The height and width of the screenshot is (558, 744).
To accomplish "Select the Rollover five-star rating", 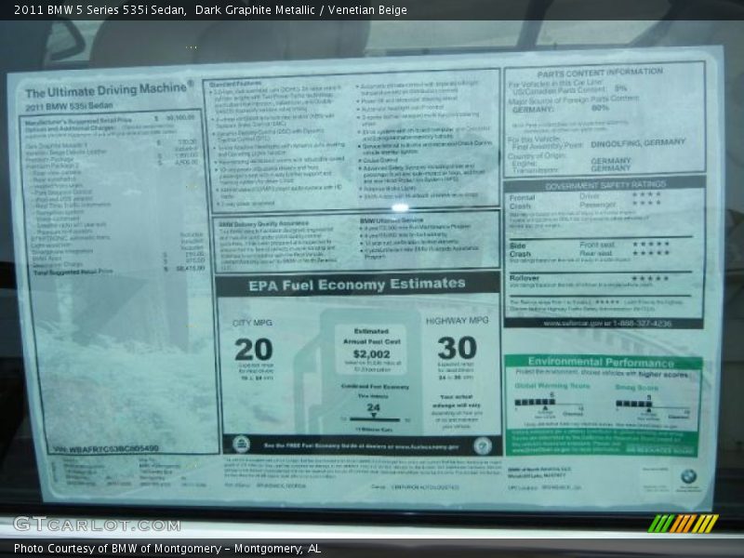I will (x=650, y=278).
